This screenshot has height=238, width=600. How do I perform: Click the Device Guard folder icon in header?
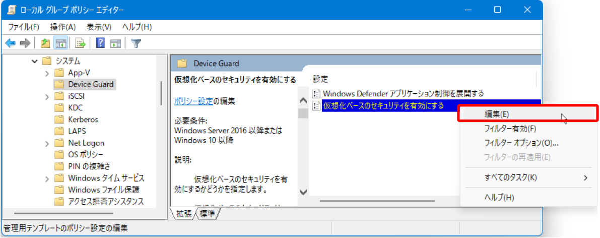tap(182, 63)
